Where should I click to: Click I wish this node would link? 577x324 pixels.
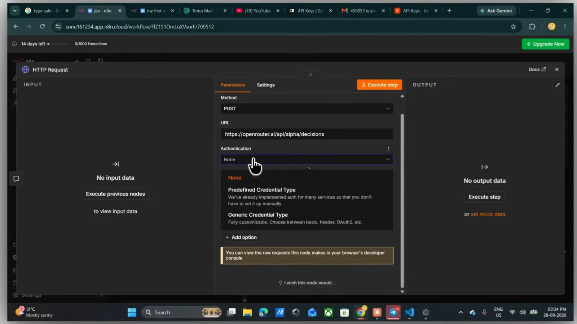click(307, 283)
